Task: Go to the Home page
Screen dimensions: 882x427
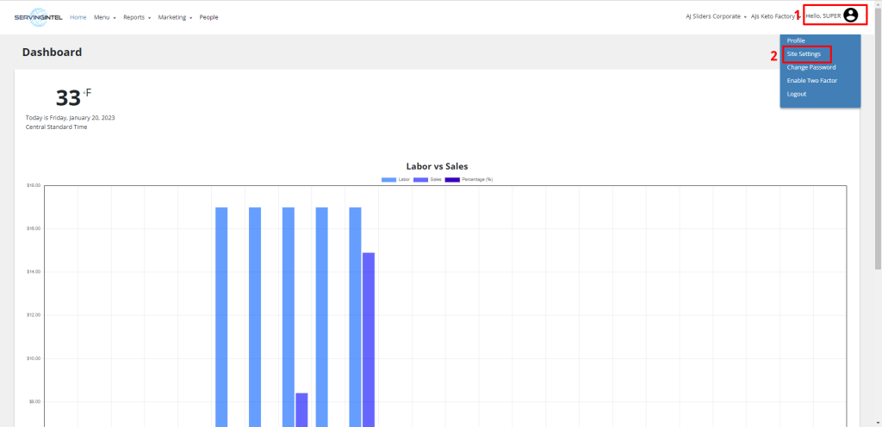Action: point(78,17)
